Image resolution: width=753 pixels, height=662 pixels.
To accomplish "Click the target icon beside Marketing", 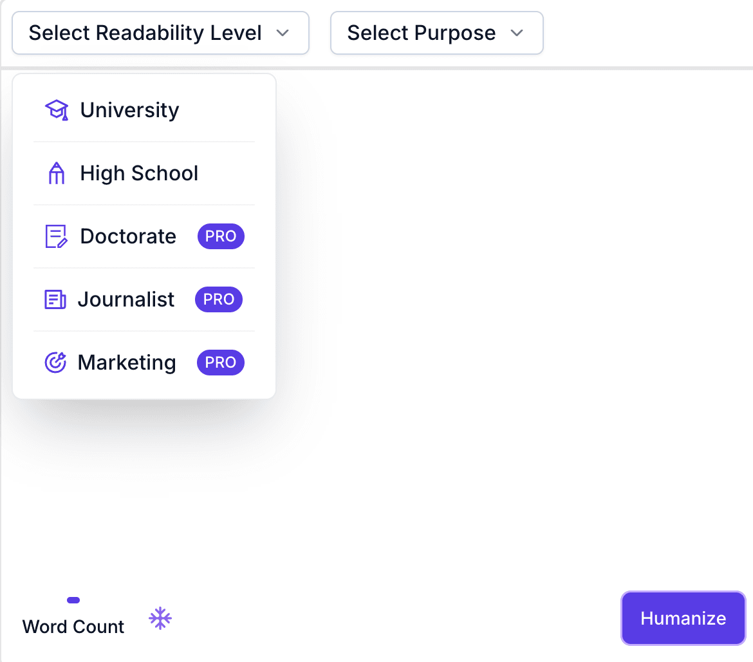I will tap(55, 362).
